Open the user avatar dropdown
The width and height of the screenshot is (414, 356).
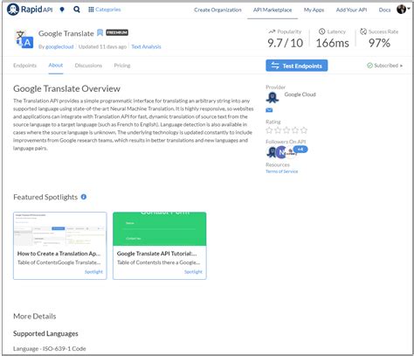click(404, 10)
